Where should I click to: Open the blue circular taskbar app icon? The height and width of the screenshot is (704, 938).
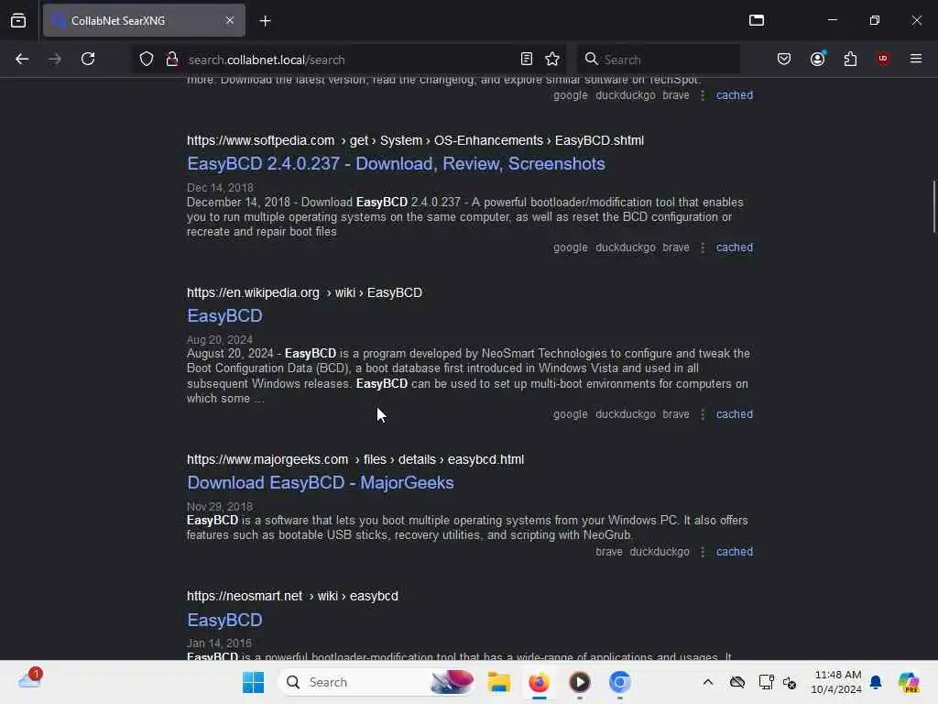[620, 682]
